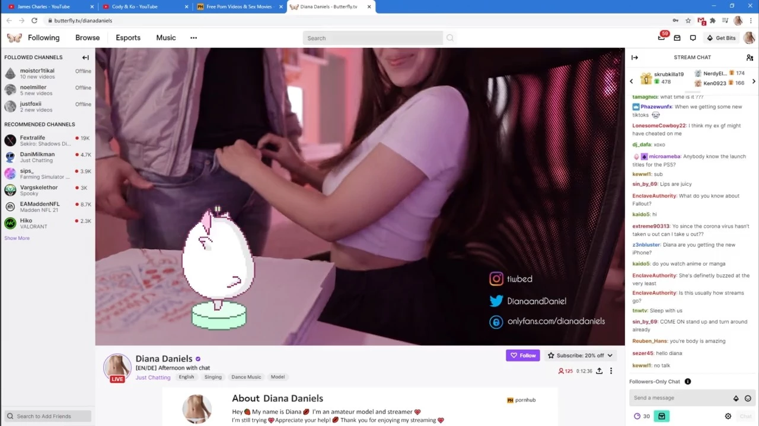Click the Get Bits button
Image resolution: width=759 pixels, height=426 pixels.
pos(721,38)
